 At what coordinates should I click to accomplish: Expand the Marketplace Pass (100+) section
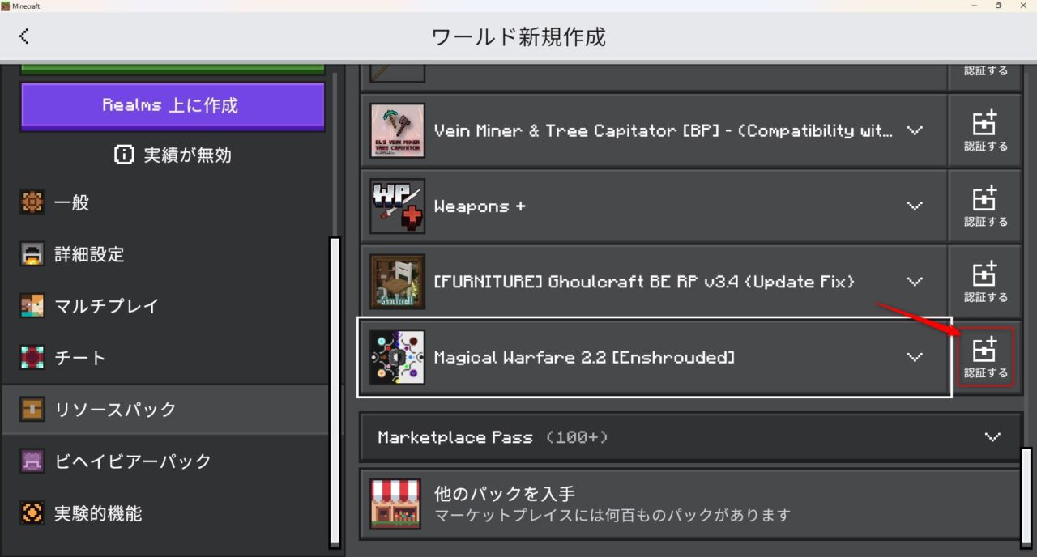992,437
